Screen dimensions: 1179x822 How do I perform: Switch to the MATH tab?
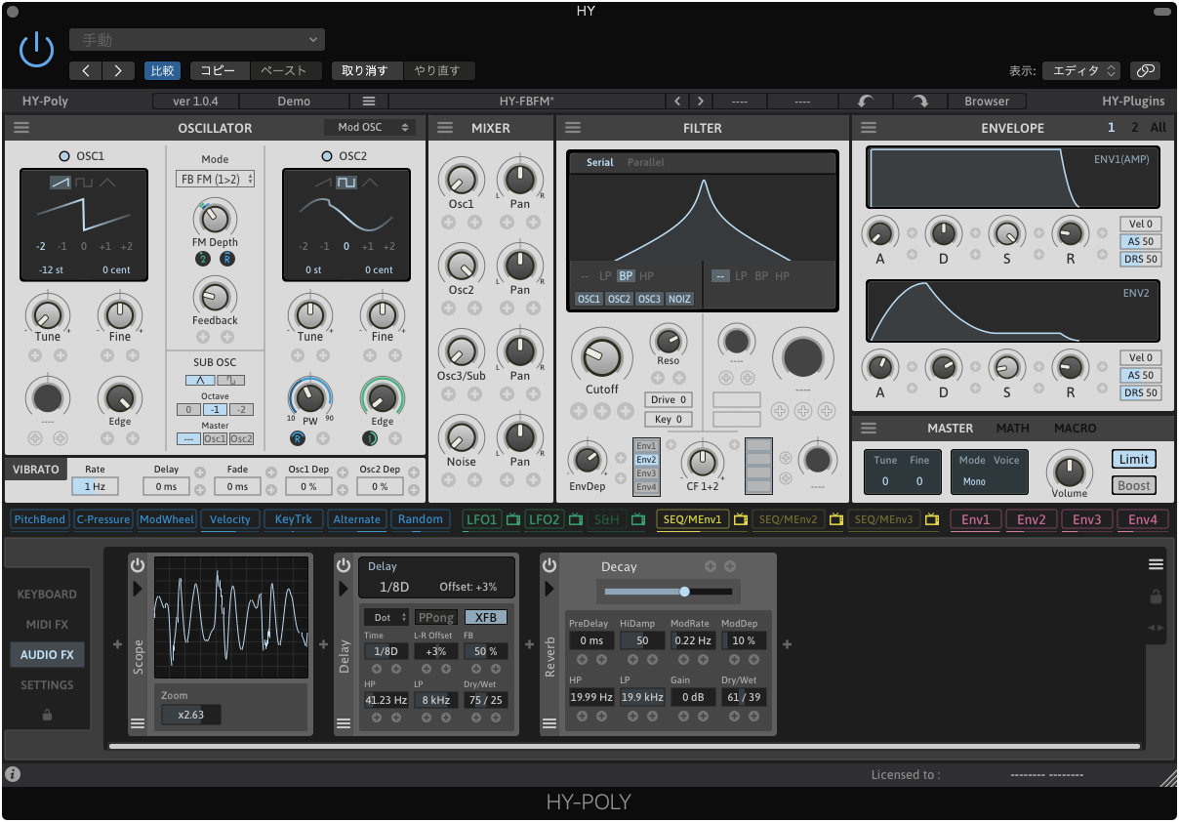coord(1012,429)
